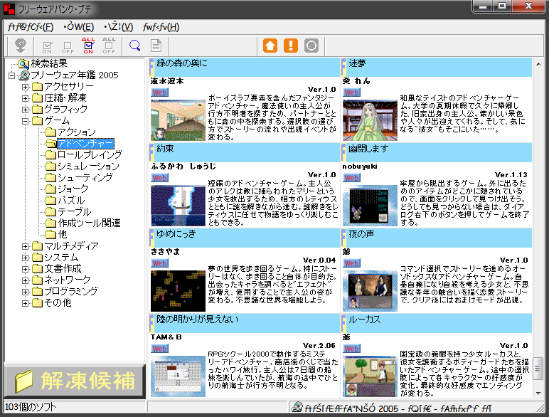Open Web link for 幽閉します
549x417 pixels.
pyautogui.click(x=351, y=178)
